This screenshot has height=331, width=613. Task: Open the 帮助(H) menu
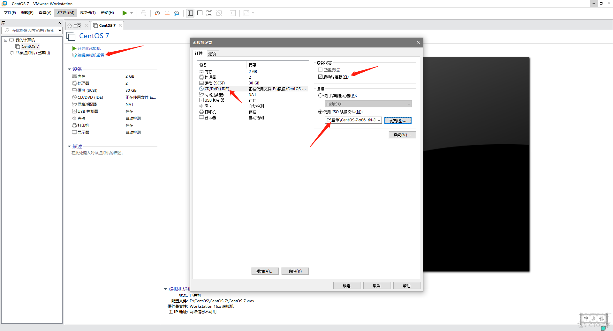[108, 13]
